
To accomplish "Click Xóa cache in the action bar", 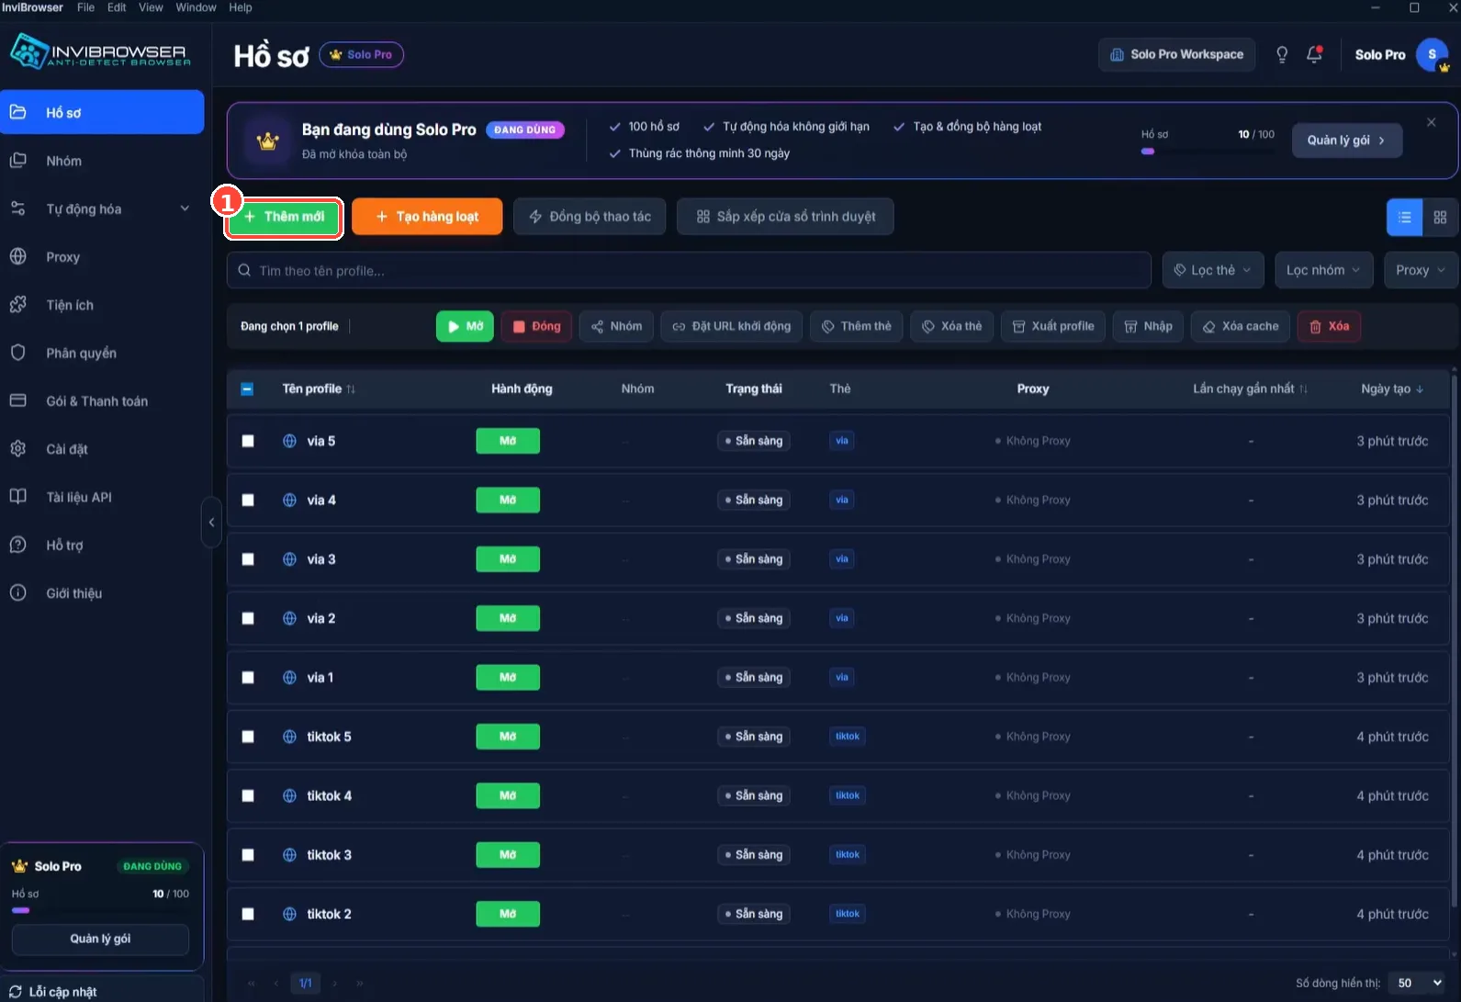I will point(1240,326).
